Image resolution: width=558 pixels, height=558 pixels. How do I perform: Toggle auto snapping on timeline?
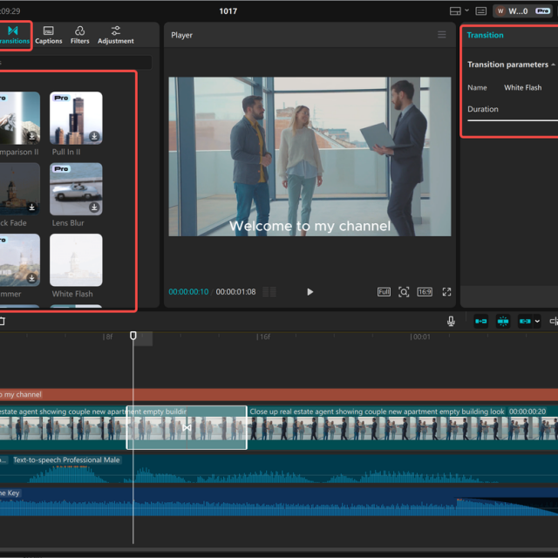[x=503, y=321]
